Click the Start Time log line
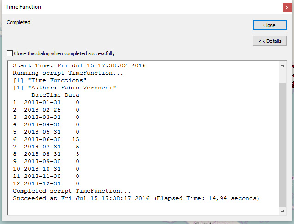294x224 pixels. 79,65
